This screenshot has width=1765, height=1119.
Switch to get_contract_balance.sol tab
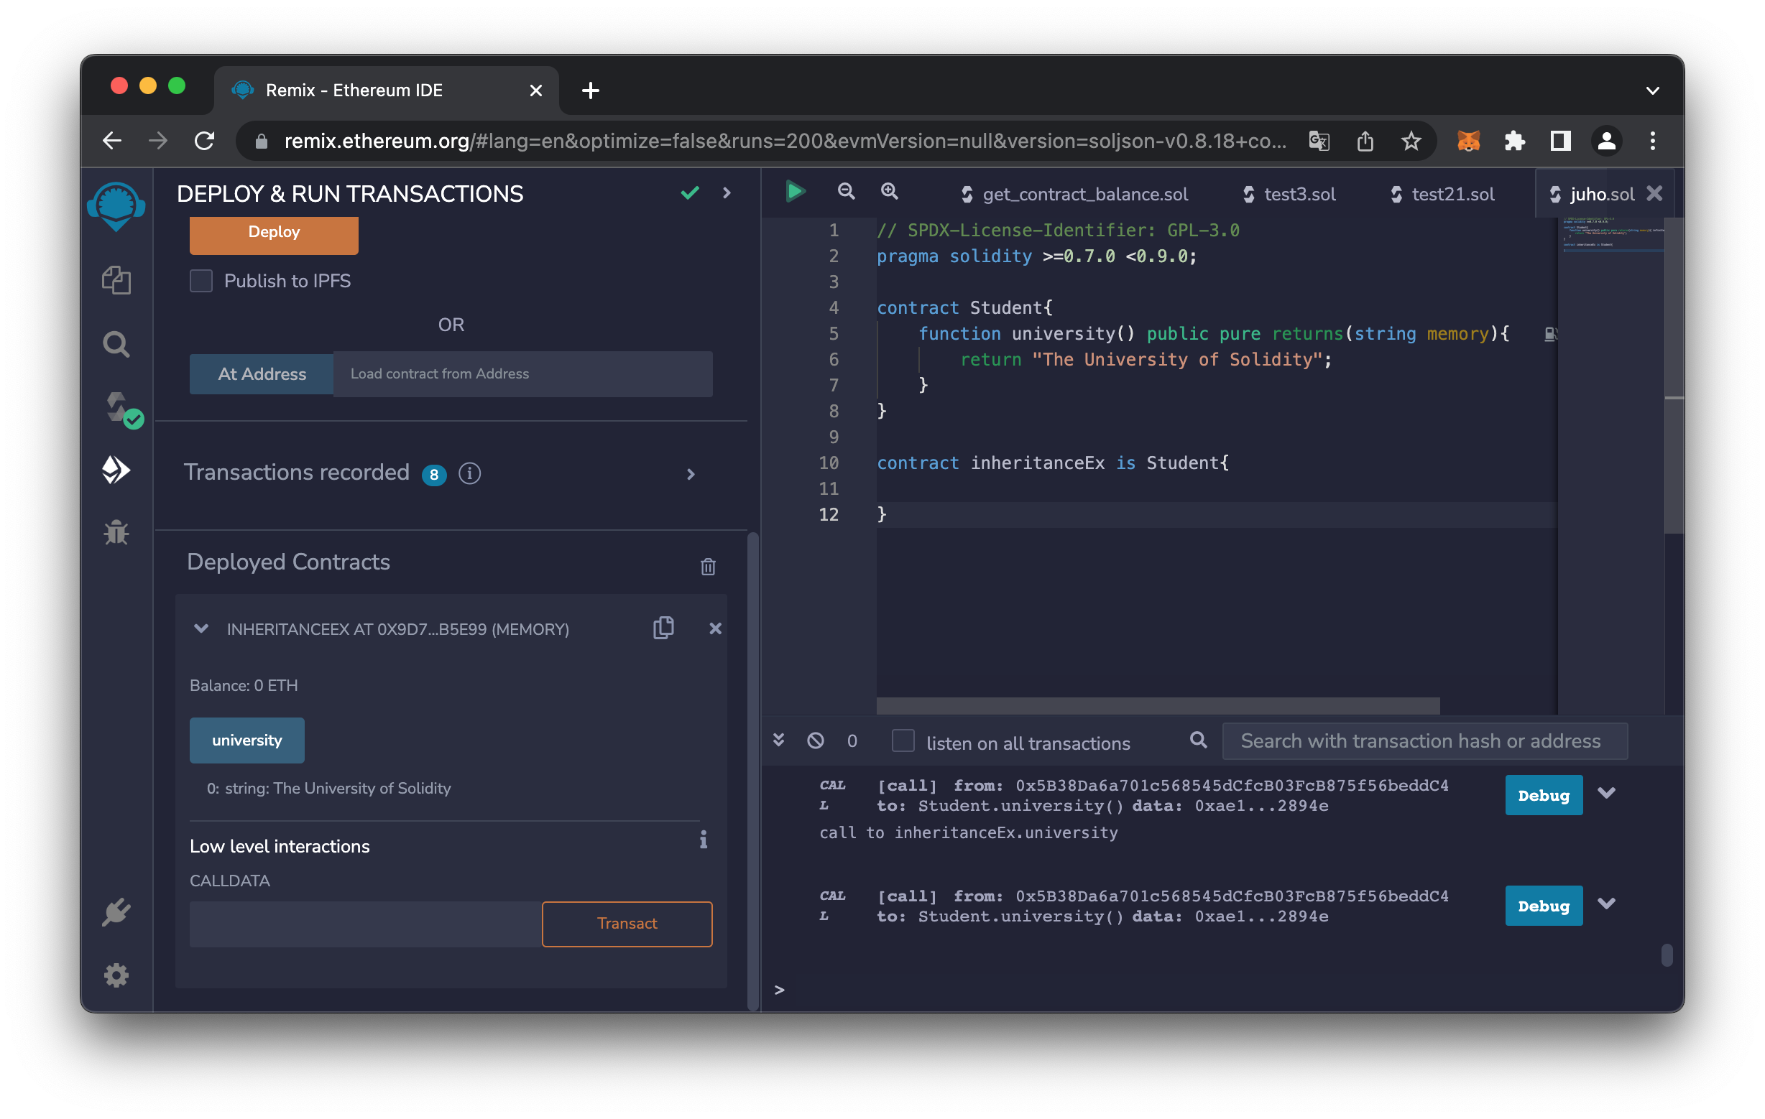click(1085, 194)
